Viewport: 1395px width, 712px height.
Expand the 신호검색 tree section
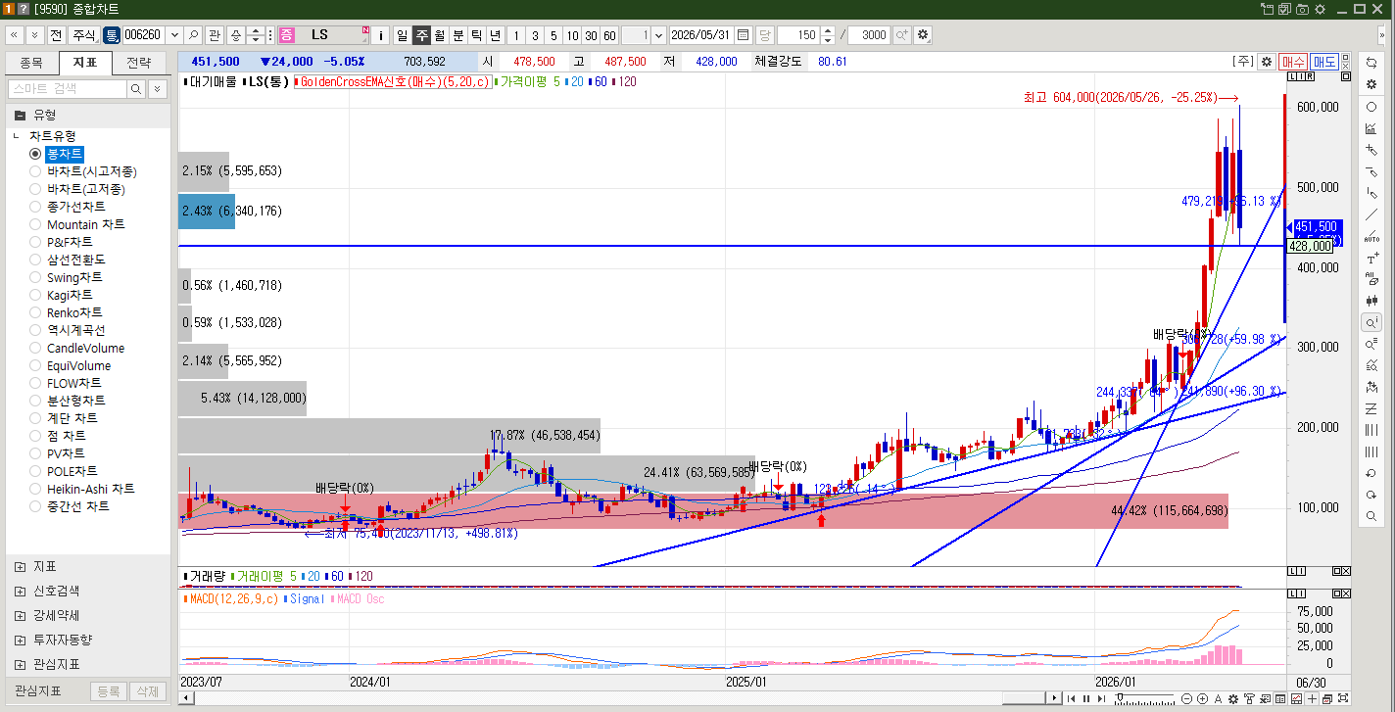pyautogui.click(x=20, y=591)
